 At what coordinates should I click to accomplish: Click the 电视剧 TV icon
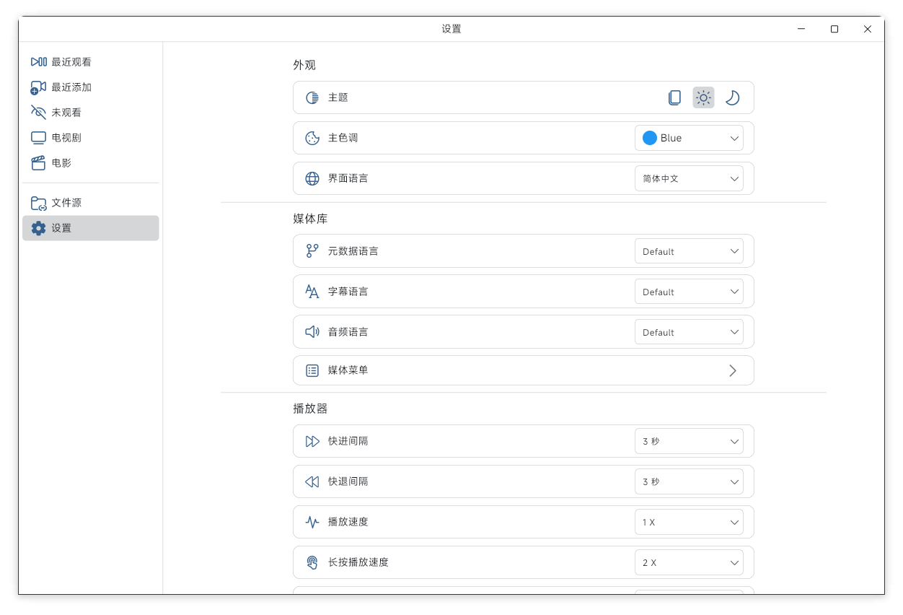coord(38,138)
